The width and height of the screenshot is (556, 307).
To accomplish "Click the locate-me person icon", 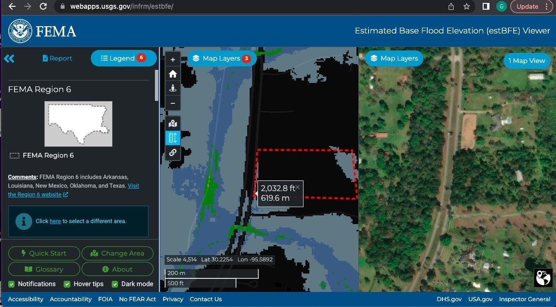I will click(172, 89).
